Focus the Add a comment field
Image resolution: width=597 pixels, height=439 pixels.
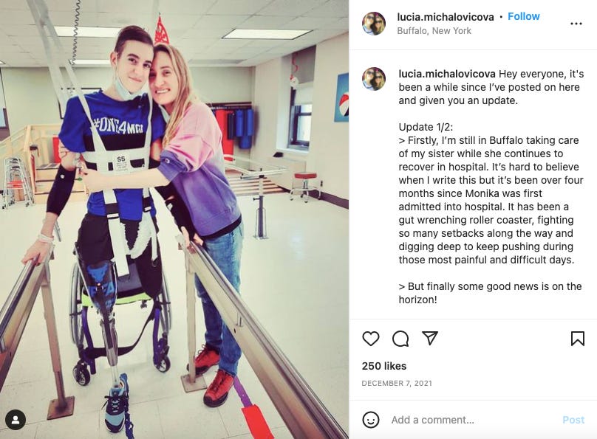472,420
